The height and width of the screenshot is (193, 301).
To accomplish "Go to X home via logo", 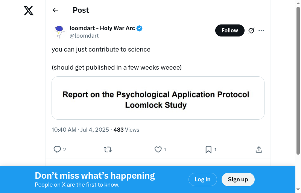I will click(x=29, y=11).
